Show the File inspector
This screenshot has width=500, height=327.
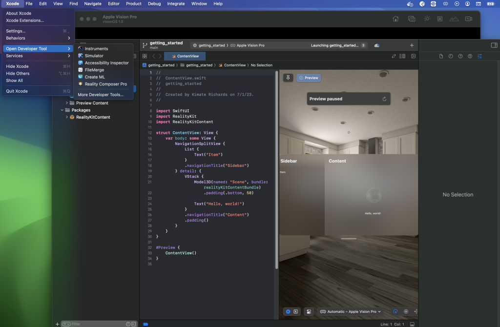pos(441,56)
